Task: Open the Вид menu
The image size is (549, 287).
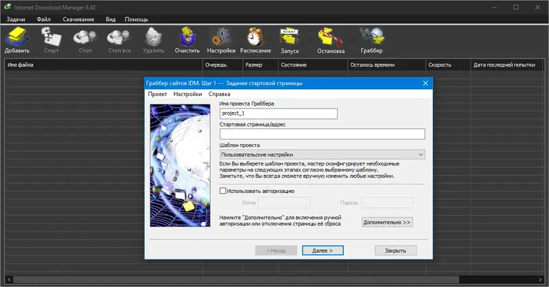Action: click(110, 19)
